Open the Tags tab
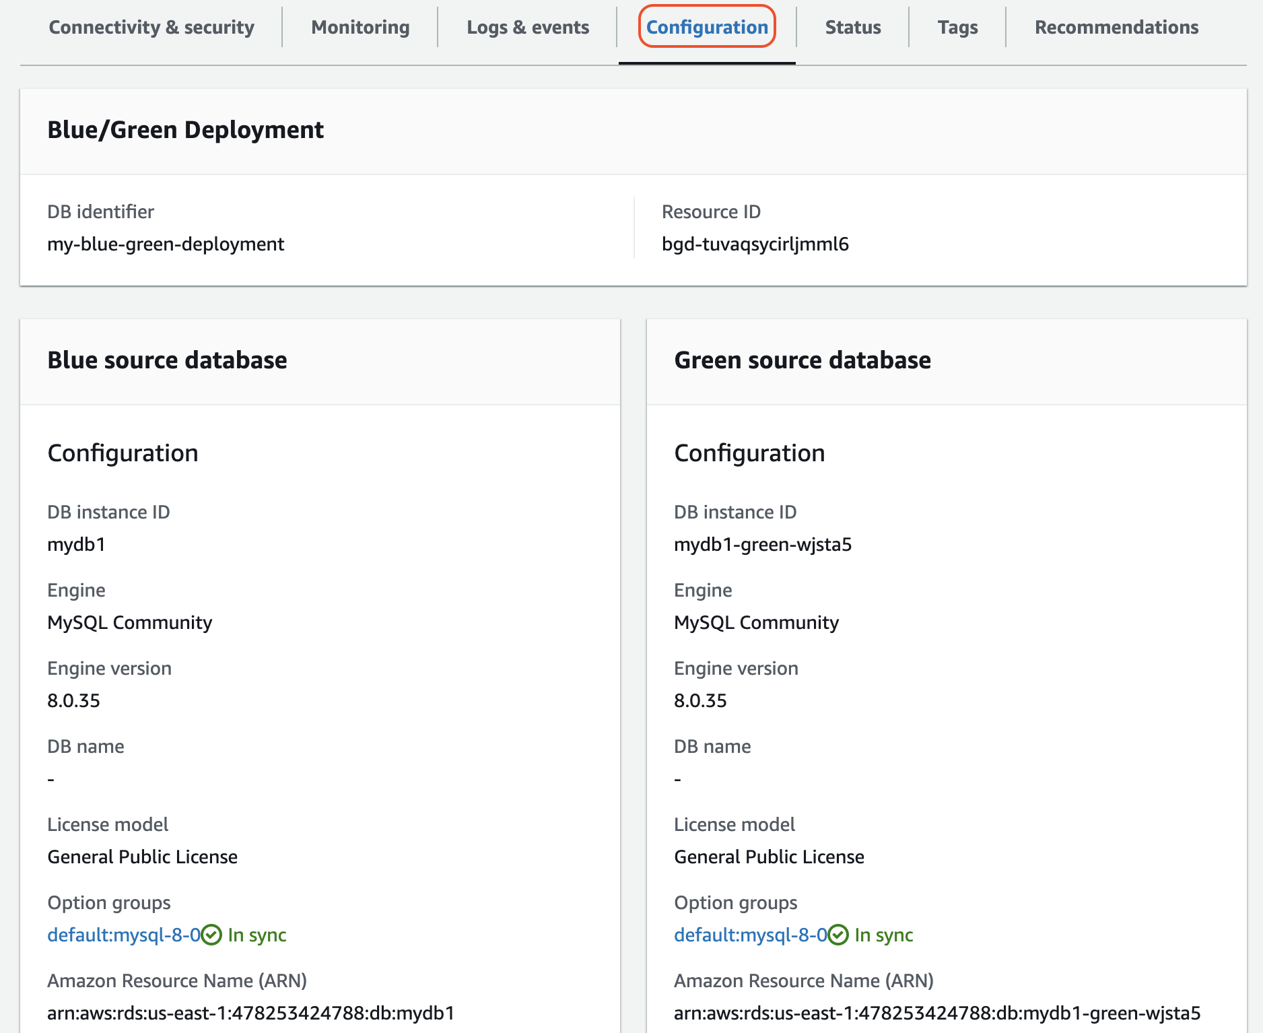Image resolution: width=1263 pixels, height=1033 pixels. pos(957,27)
